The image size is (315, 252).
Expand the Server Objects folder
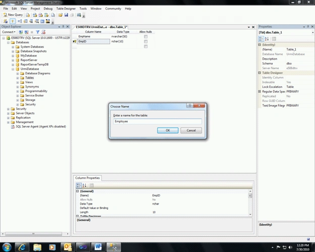(8, 113)
